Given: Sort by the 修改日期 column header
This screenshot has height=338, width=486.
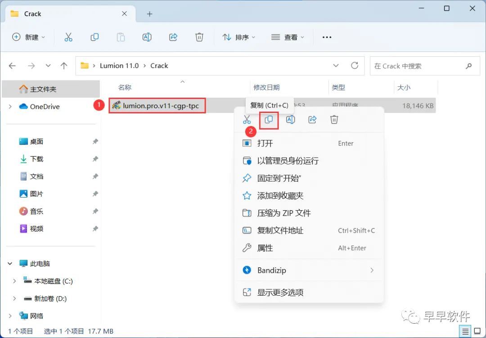Looking at the screenshot, I should coord(266,87).
